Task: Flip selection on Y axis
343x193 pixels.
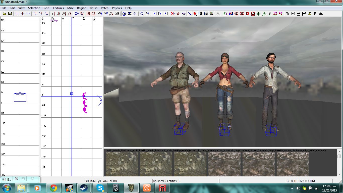Action: click(23, 14)
